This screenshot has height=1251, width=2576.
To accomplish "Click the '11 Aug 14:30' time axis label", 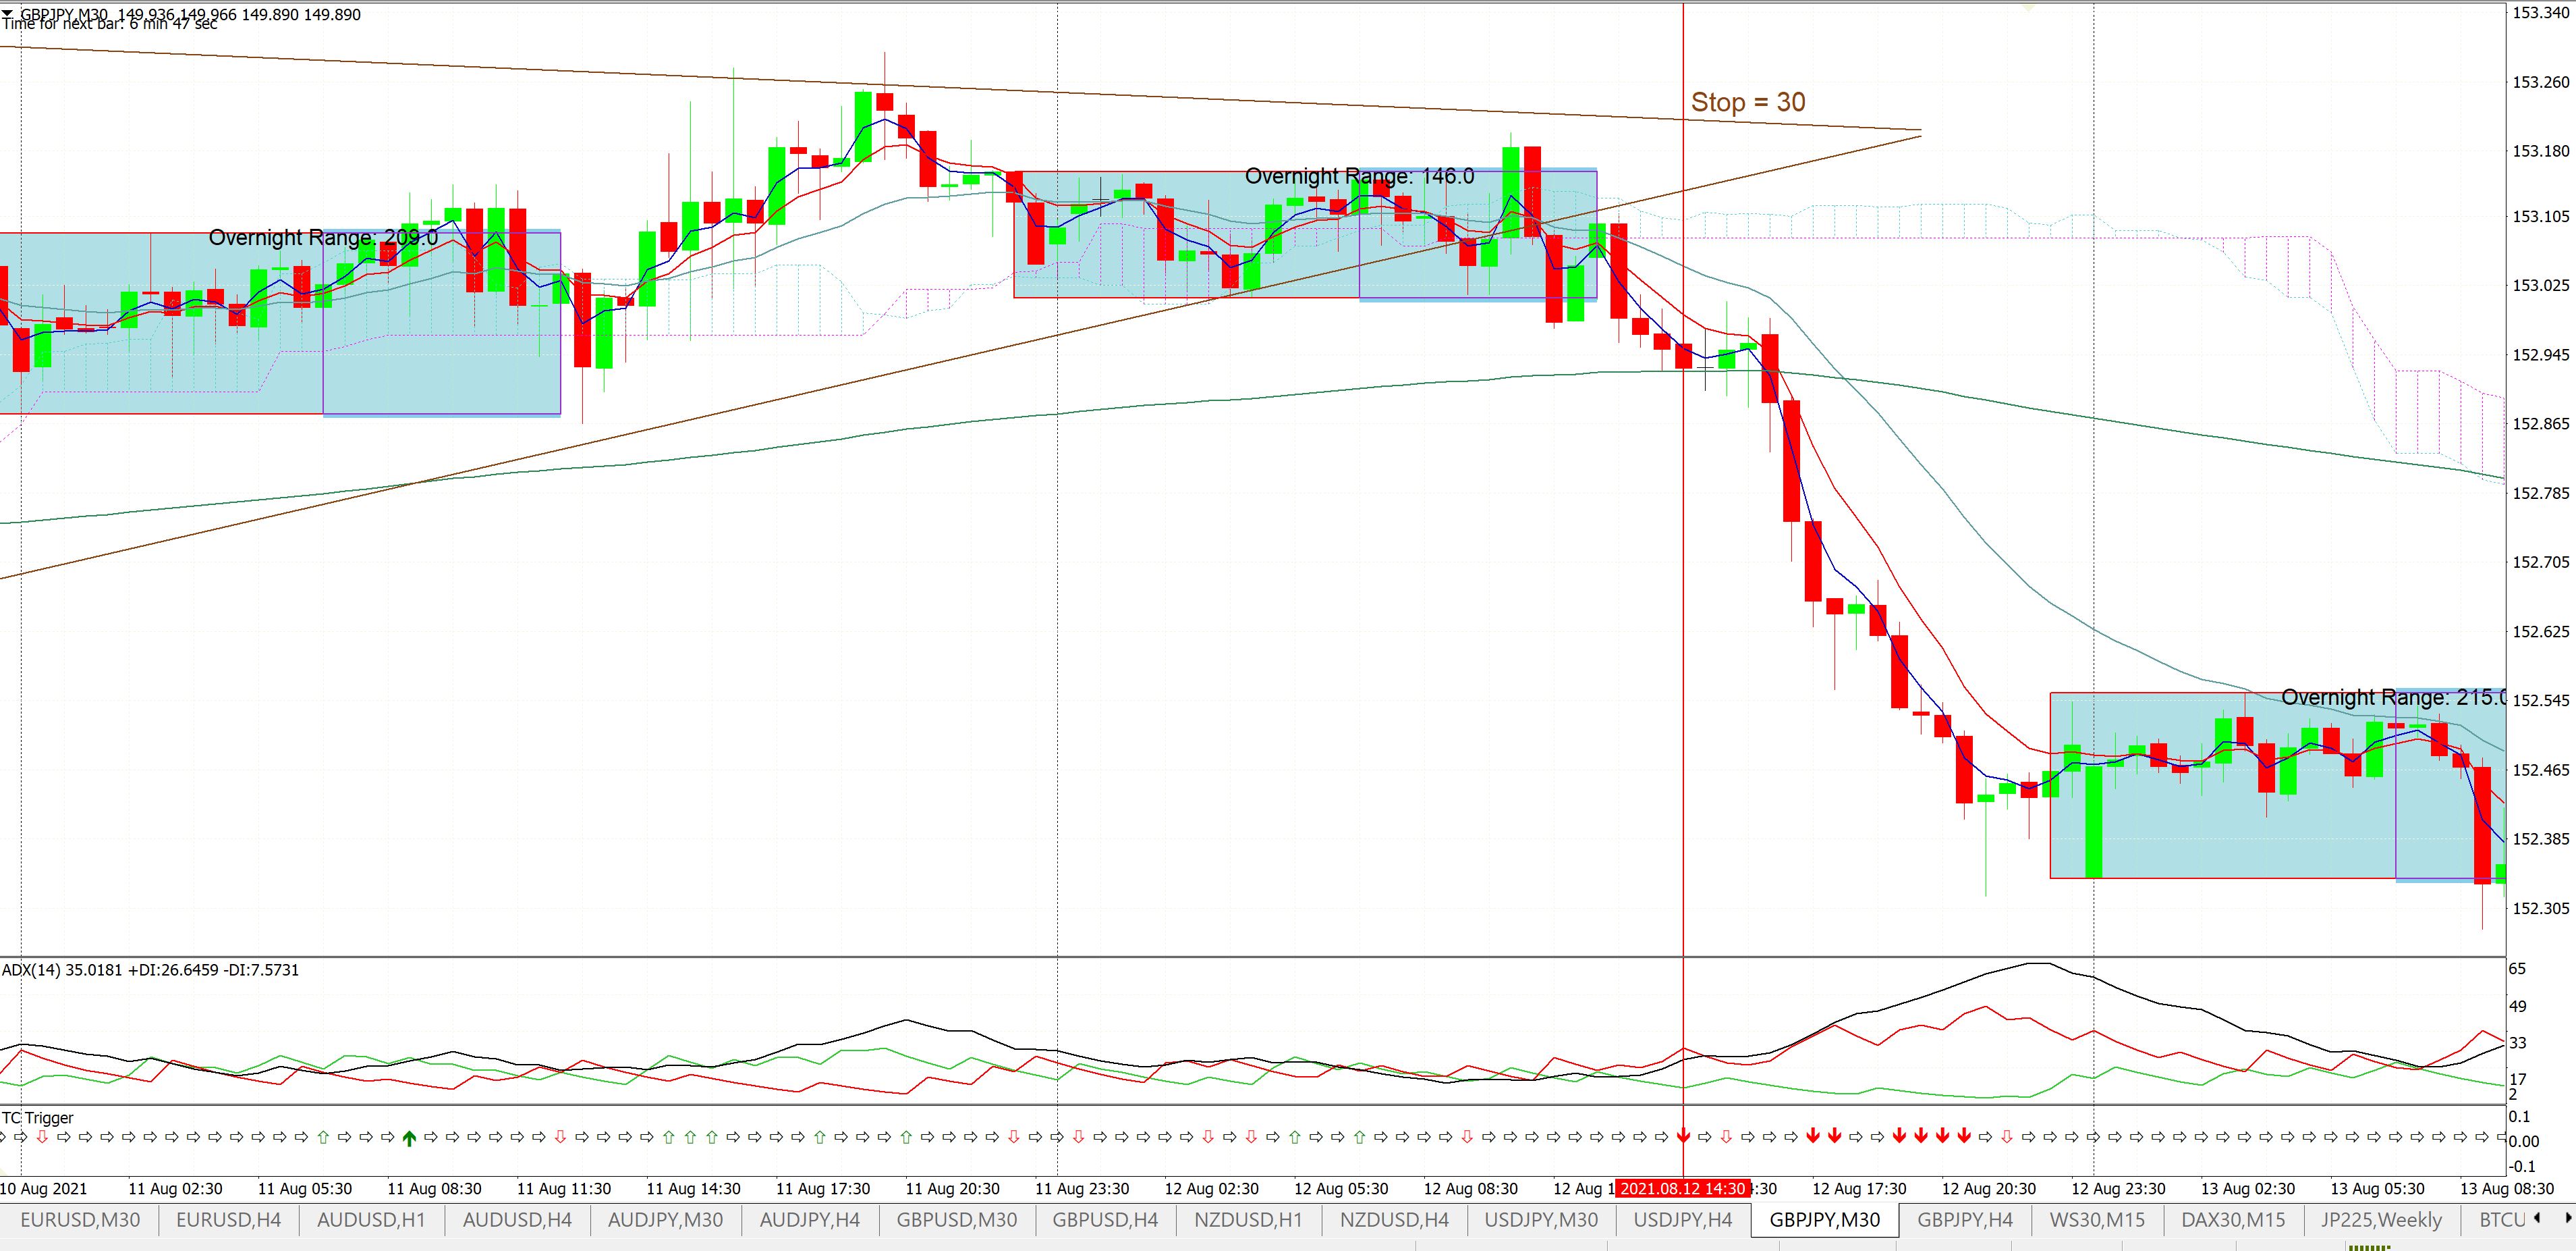I will click(x=693, y=1189).
